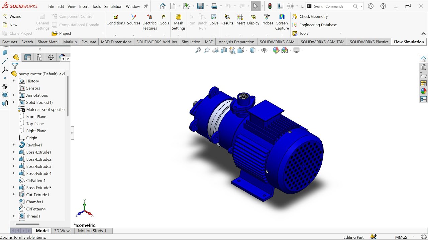Switch to the 3D Views bottom tab
The image size is (428, 240).
[63, 231]
